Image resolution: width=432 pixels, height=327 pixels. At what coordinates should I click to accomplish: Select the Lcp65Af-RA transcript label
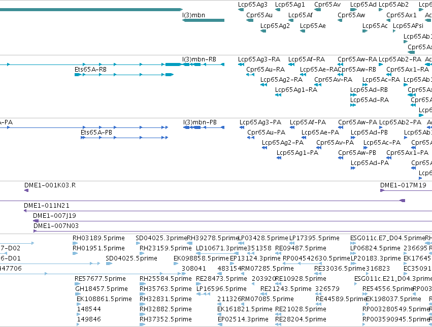[x=307, y=59]
